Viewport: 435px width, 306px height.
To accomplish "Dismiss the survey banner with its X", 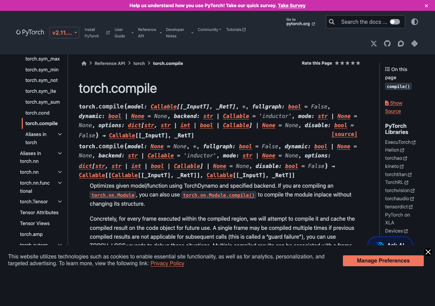I will pyautogui.click(x=426, y=5).
